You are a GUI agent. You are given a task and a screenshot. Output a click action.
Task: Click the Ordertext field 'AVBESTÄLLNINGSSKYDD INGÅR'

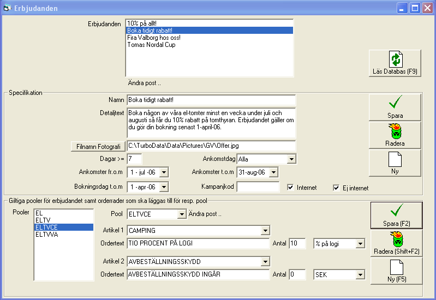click(x=198, y=274)
